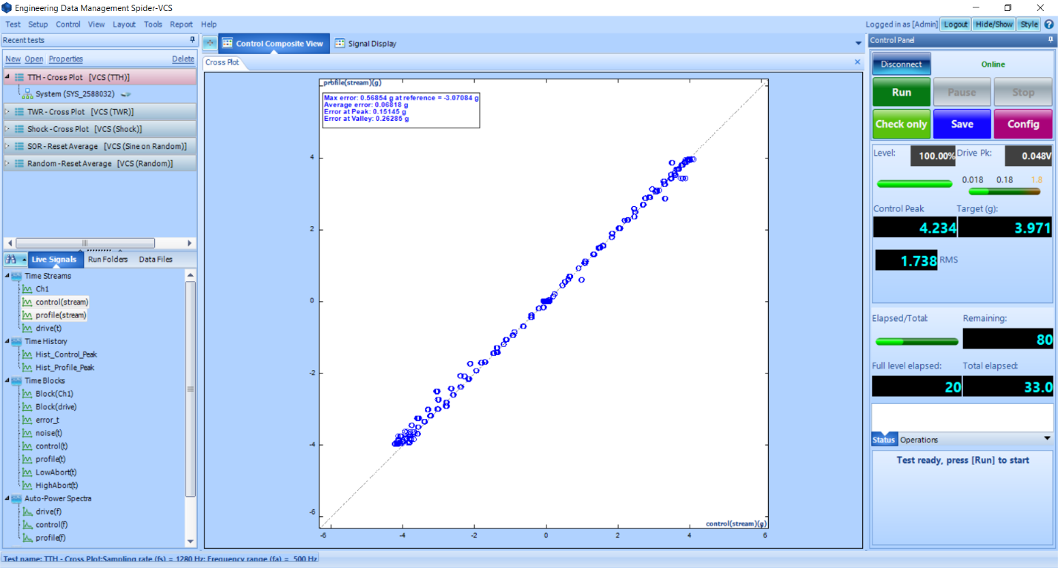Click the Config button

(1022, 124)
